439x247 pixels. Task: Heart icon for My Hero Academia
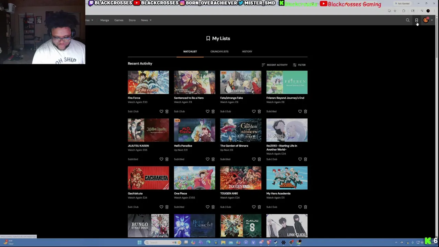click(x=300, y=207)
